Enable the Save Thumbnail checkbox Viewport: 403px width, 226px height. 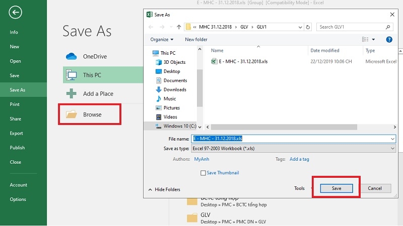click(x=203, y=173)
